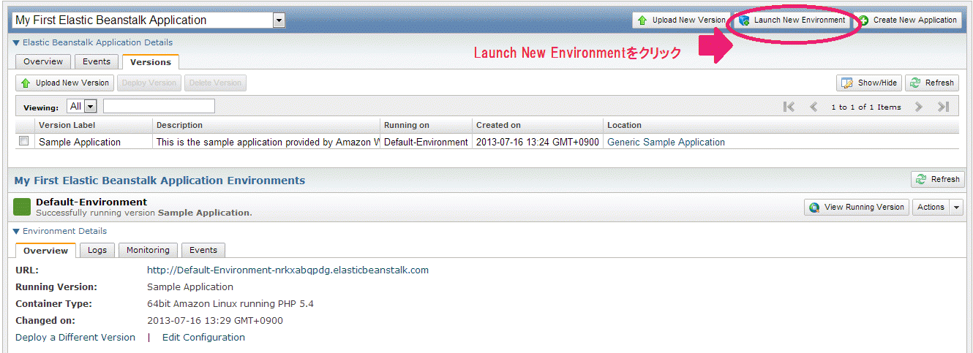Image resolution: width=973 pixels, height=353 pixels.
Task: Collapse Elastic Beanstalk Application Details section
Action: tap(93, 43)
